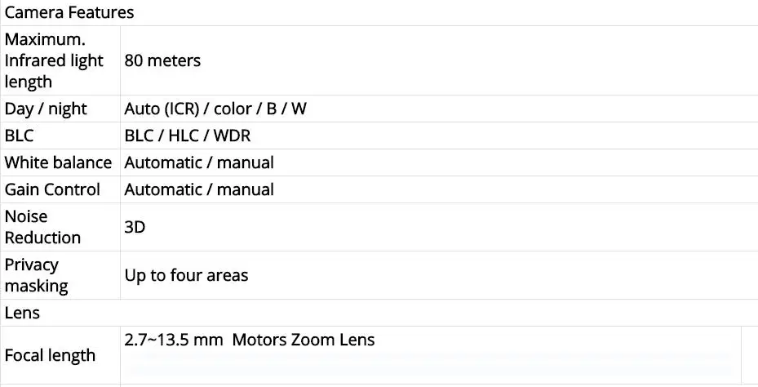The height and width of the screenshot is (387, 758).
Task: Select the Gain Control label
Action: click(52, 189)
